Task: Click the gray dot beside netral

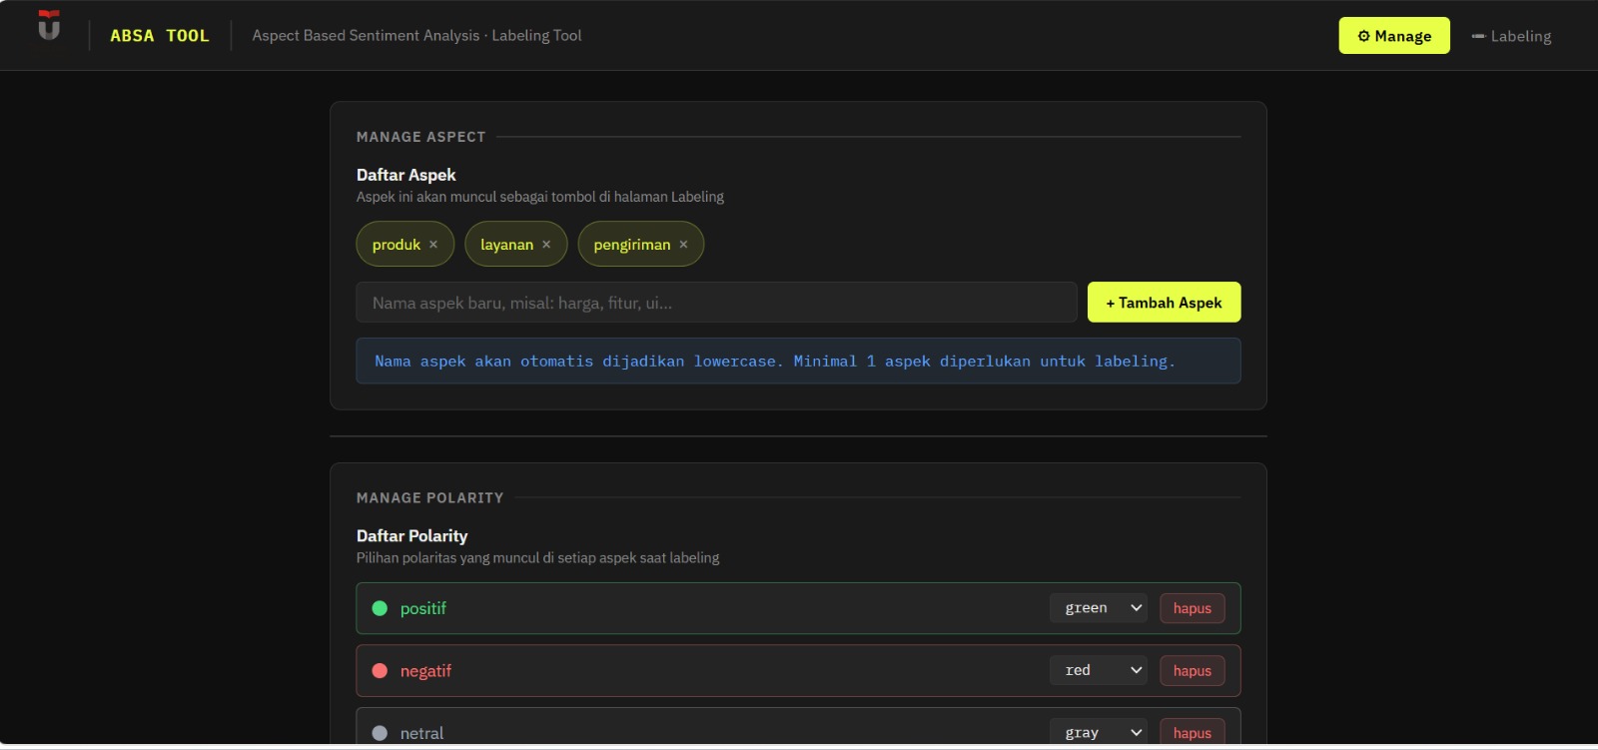Action: (380, 733)
